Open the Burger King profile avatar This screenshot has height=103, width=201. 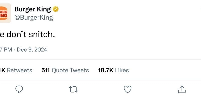click(5, 13)
